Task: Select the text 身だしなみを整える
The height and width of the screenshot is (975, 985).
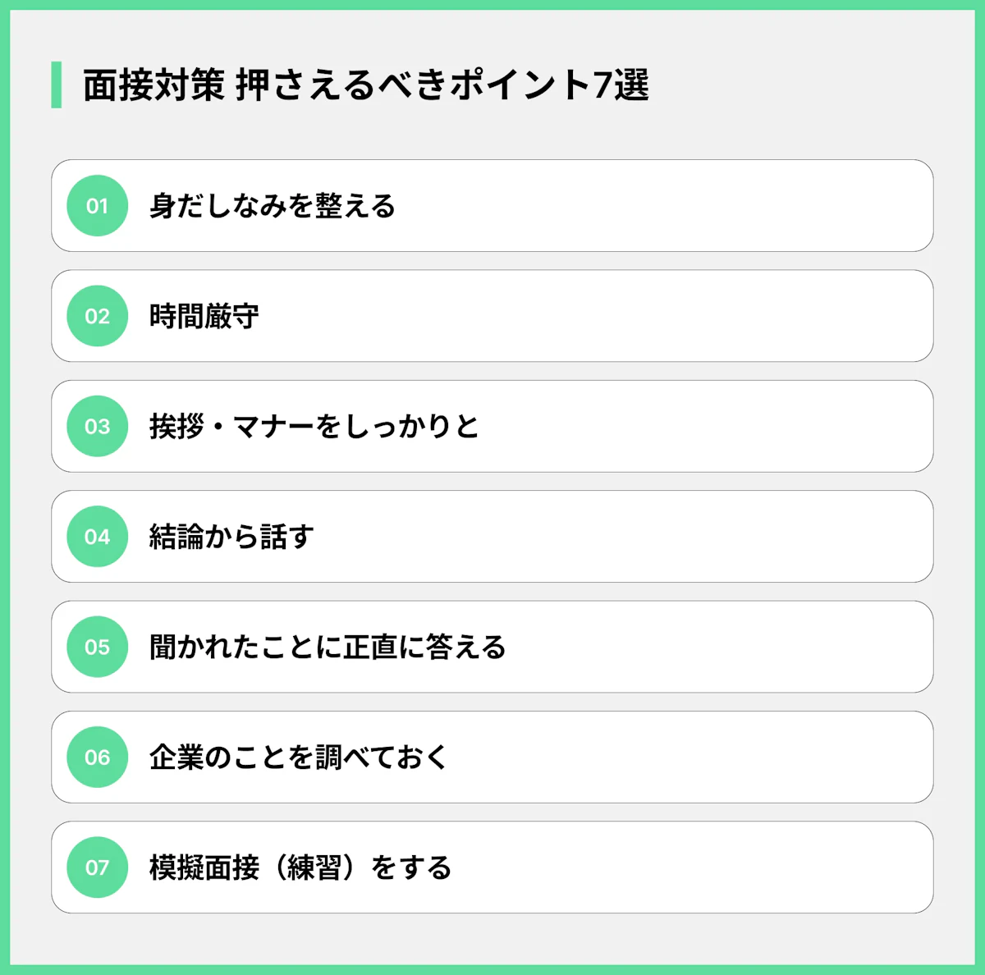Action: [273, 206]
